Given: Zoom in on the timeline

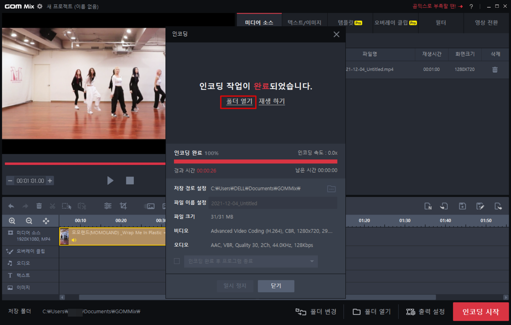Looking at the screenshot, I should 12,221.
